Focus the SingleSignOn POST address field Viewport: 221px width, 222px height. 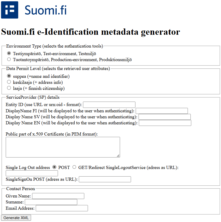click(x=105, y=179)
